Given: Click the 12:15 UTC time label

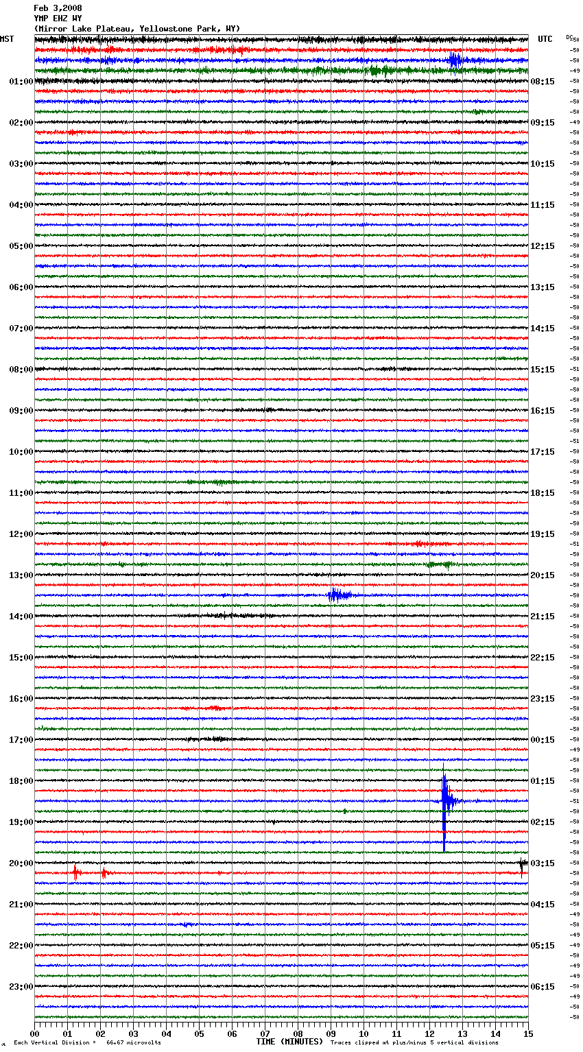Looking at the screenshot, I should [x=543, y=246].
